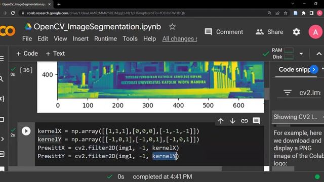Open the account avatar A
The image size is (324, 182).
pos(315,32)
